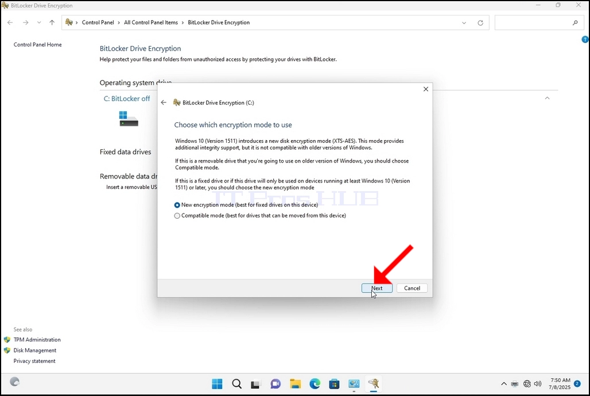Select Compatible mode radio button
The image size is (590, 396).
(177, 216)
